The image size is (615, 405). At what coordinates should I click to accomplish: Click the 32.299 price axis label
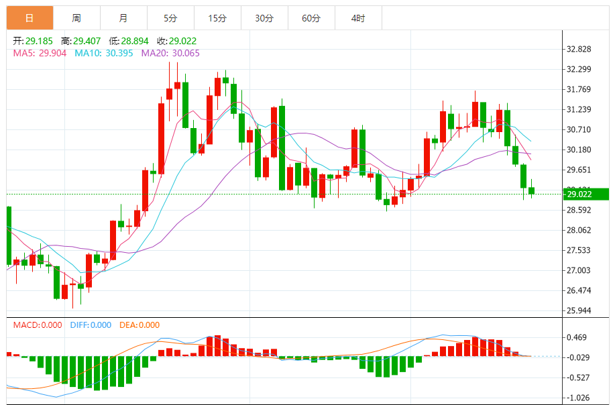point(579,69)
